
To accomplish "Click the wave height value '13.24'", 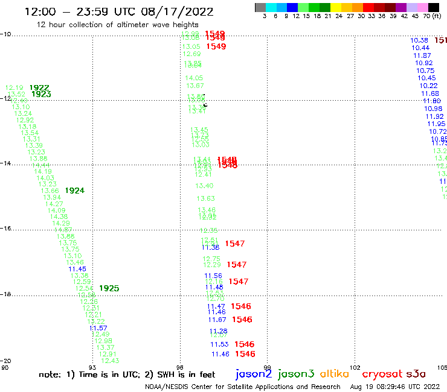I will pos(23,113).
